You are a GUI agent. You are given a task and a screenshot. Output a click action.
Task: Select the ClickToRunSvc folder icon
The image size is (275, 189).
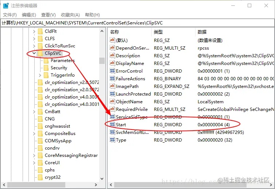40,46
